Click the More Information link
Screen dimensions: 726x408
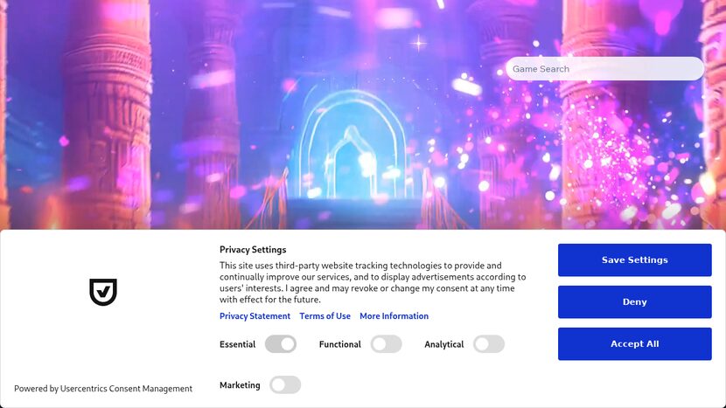tap(394, 316)
